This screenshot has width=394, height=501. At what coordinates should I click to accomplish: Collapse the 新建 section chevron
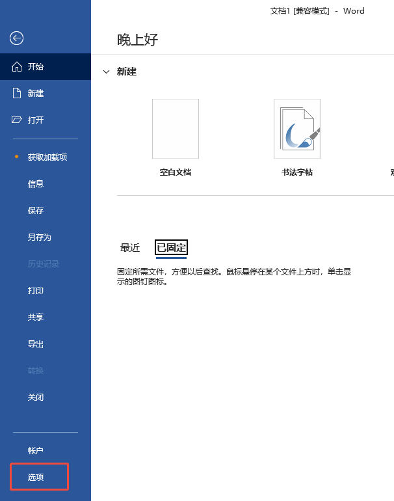coord(107,72)
